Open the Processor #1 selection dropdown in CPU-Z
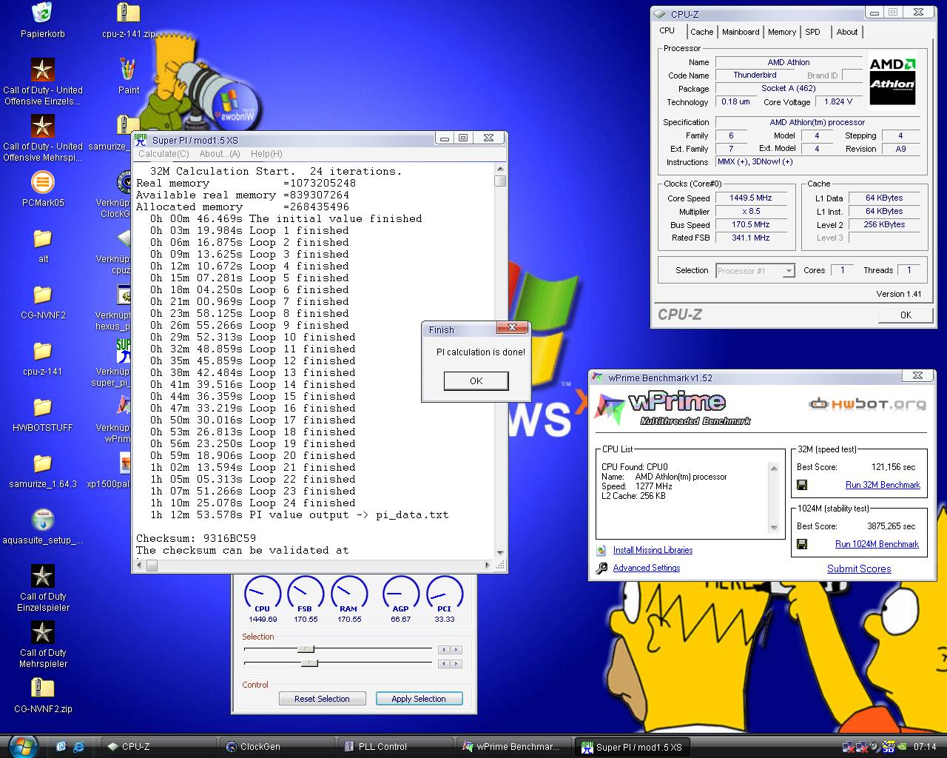Viewport: 947px width, 758px height. 755,271
